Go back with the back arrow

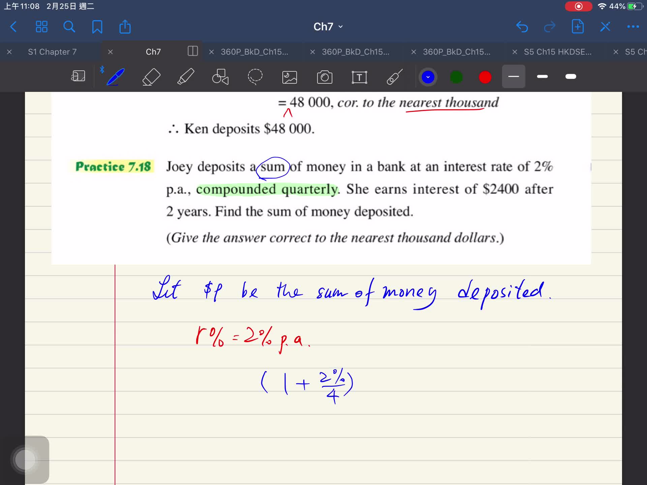pos(13,27)
